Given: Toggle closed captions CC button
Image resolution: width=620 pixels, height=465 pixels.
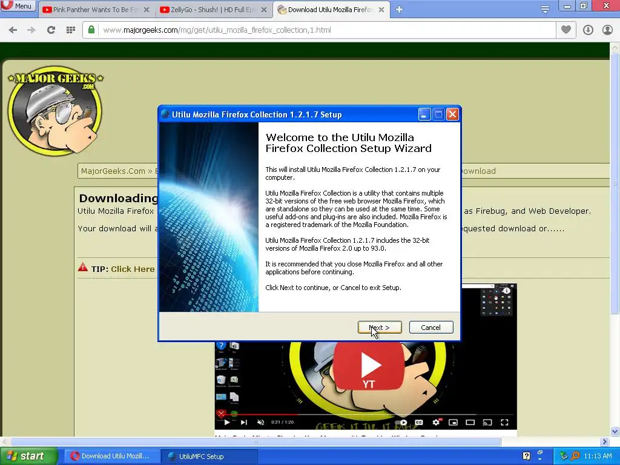Looking at the screenshot, I should 419,422.
